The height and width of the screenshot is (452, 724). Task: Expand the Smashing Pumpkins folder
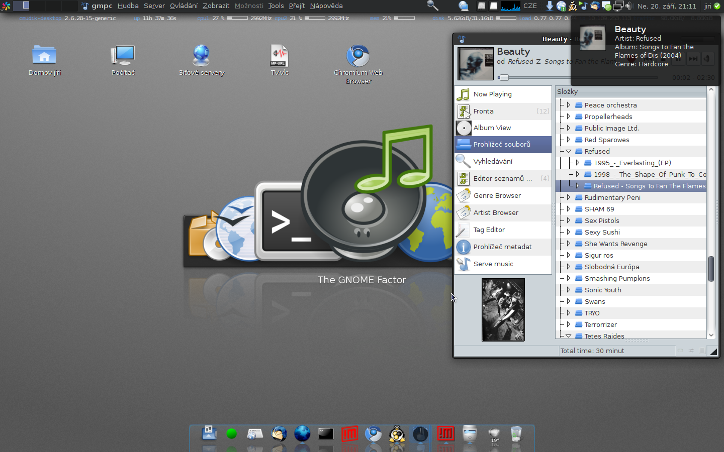click(569, 278)
